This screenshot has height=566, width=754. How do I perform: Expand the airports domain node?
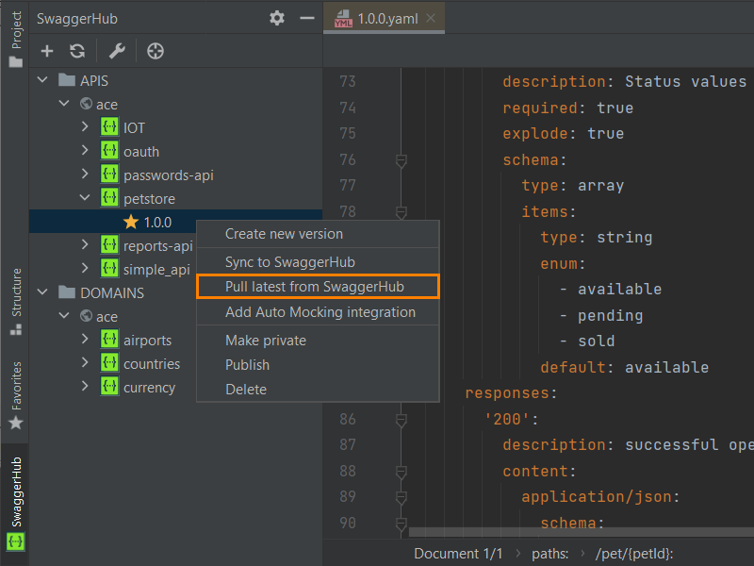pyautogui.click(x=86, y=340)
